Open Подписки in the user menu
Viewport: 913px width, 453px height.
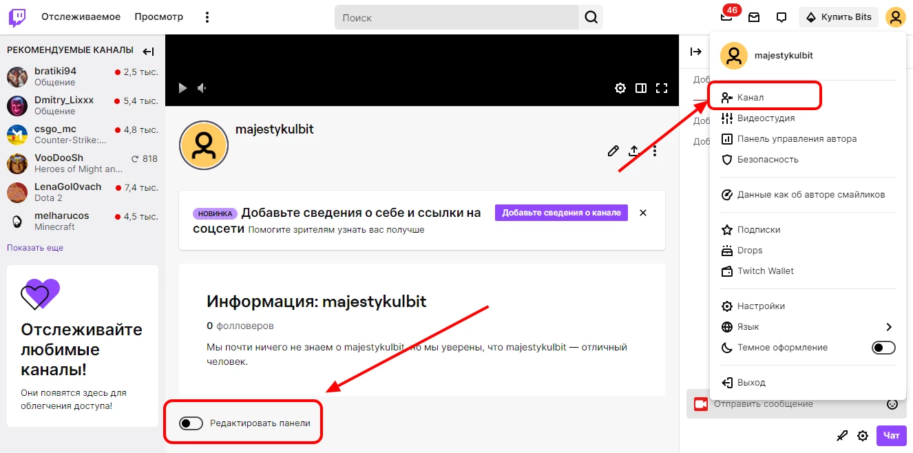coord(808,230)
